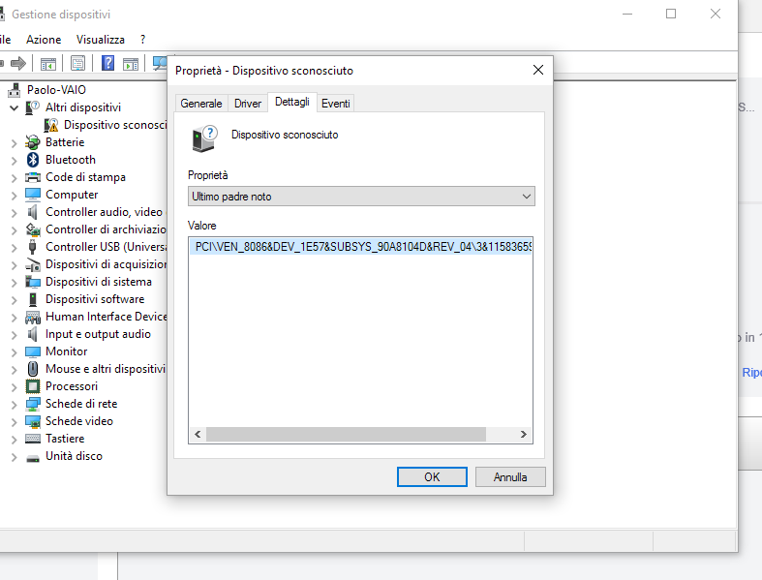Click the Processori chip icon
This screenshot has height=580, width=762.
pyautogui.click(x=33, y=386)
